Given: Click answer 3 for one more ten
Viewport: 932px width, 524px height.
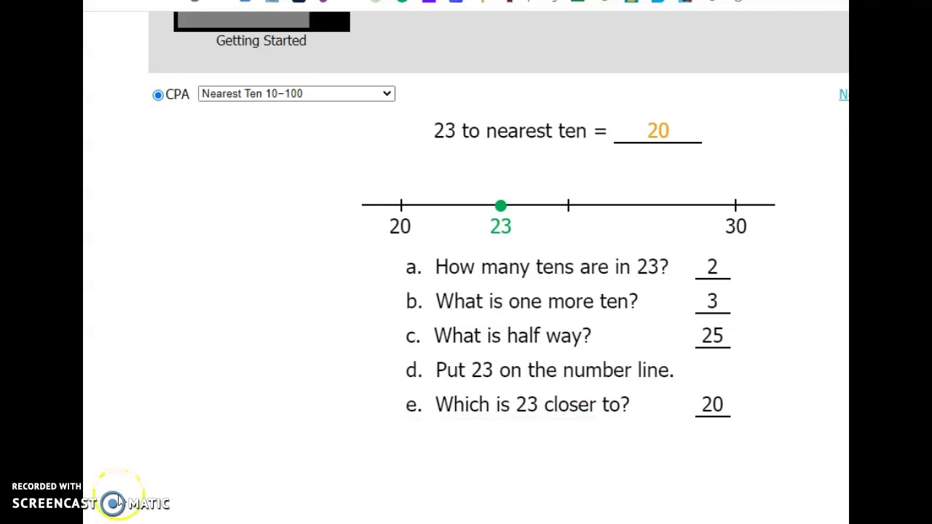Looking at the screenshot, I should [x=712, y=301].
